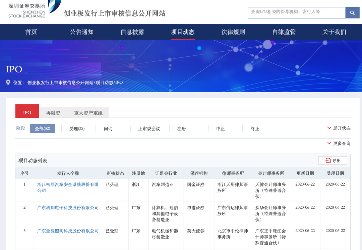Click the 更新日期 column header
This screenshot has width=362, height=250.
coord(305,173)
